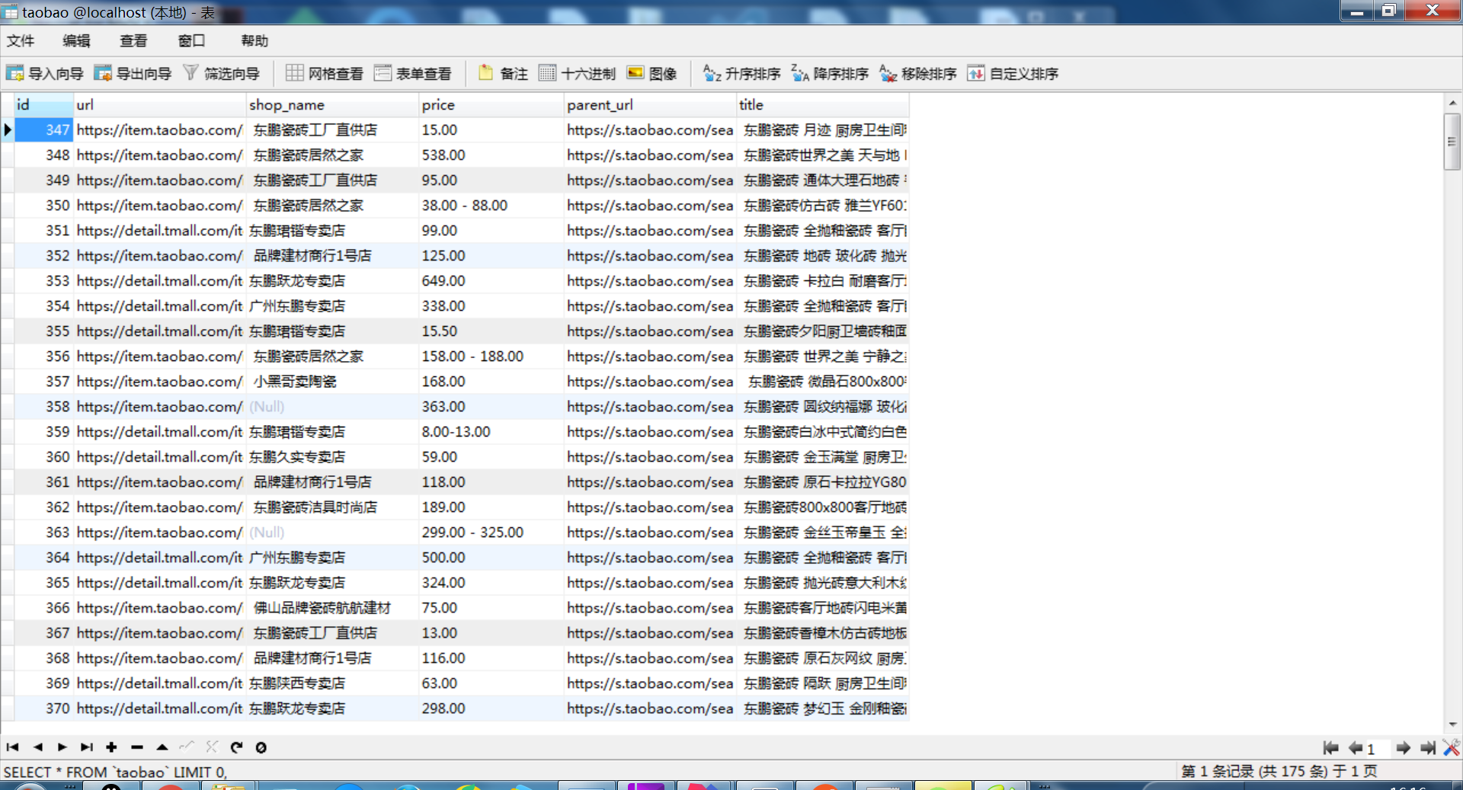1463x790 pixels.
Task: Select the (Null) shop_name in row 358
Action: (332, 406)
